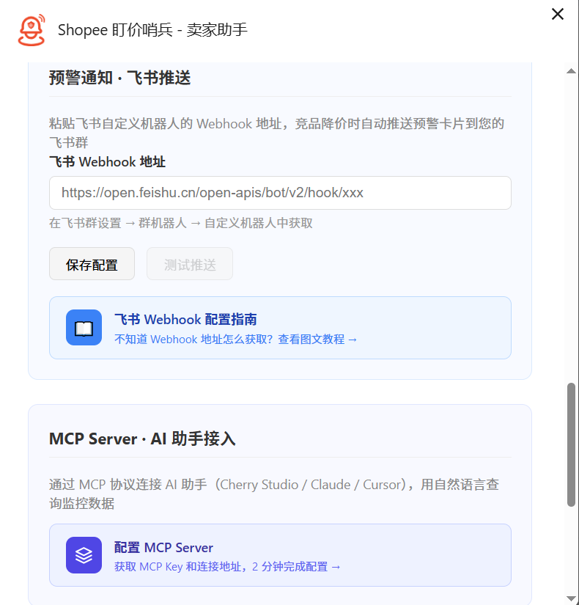Click the purple layers icon for MCP Server

[x=84, y=555]
